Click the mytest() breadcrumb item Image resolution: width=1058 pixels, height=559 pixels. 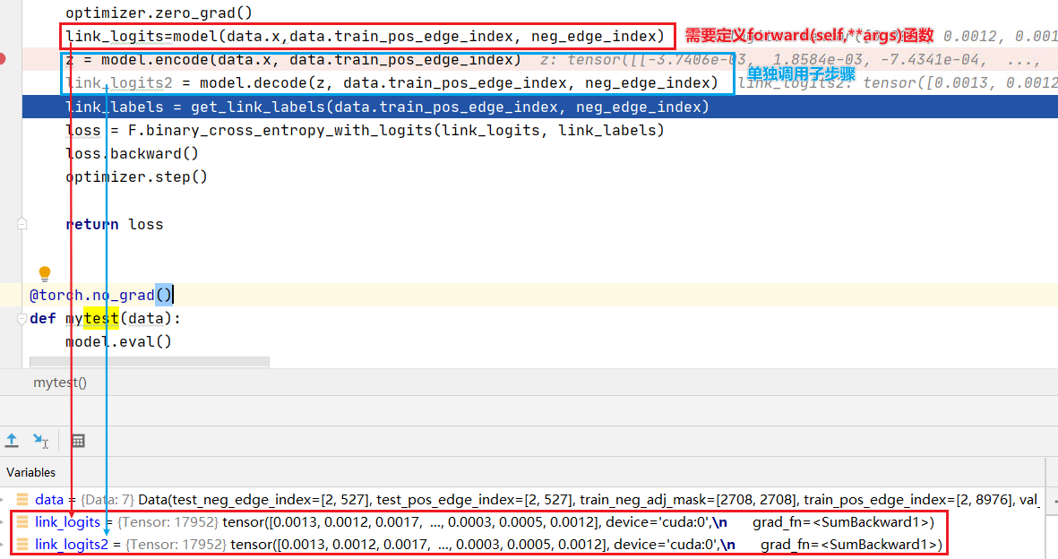coord(60,383)
